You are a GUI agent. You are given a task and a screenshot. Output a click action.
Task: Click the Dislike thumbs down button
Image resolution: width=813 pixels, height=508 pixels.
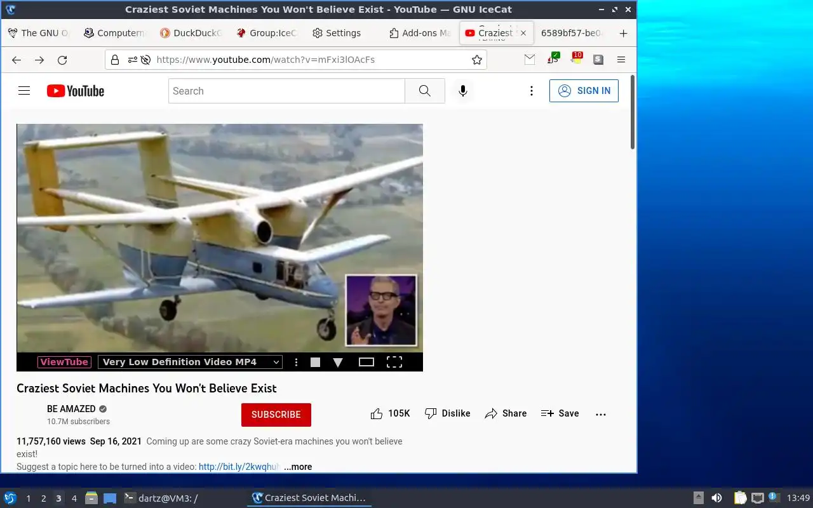448,413
